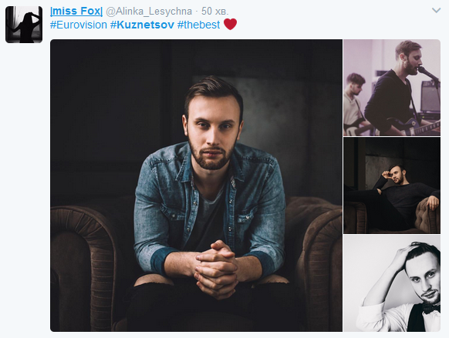Viewport: 449px width, 338px height.
Task: Click the @Alinka_Lesychna handle
Action: point(149,12)
